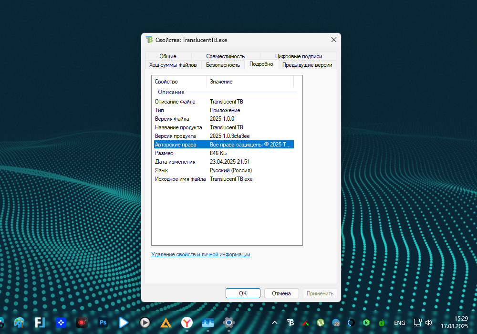Select the Тип property row
This screenshot has width=477, height=334.
coord(224,110)
